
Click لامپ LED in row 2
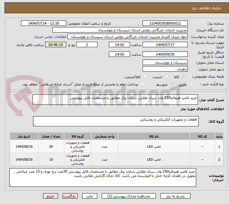tap(154, 159)
